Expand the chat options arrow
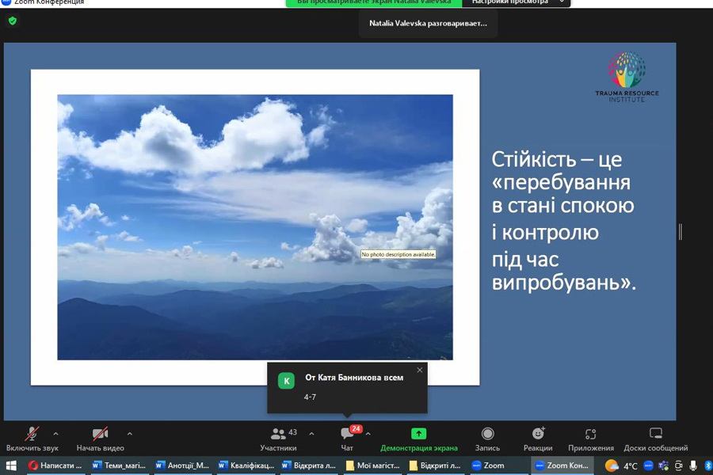Screen dimensions: 713x475 click(x=368, y=434)
